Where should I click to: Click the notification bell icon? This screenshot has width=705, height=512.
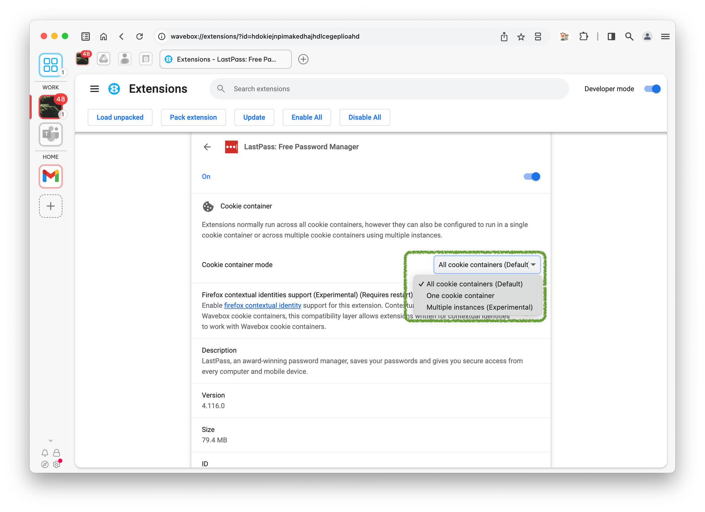coord(44,452)
